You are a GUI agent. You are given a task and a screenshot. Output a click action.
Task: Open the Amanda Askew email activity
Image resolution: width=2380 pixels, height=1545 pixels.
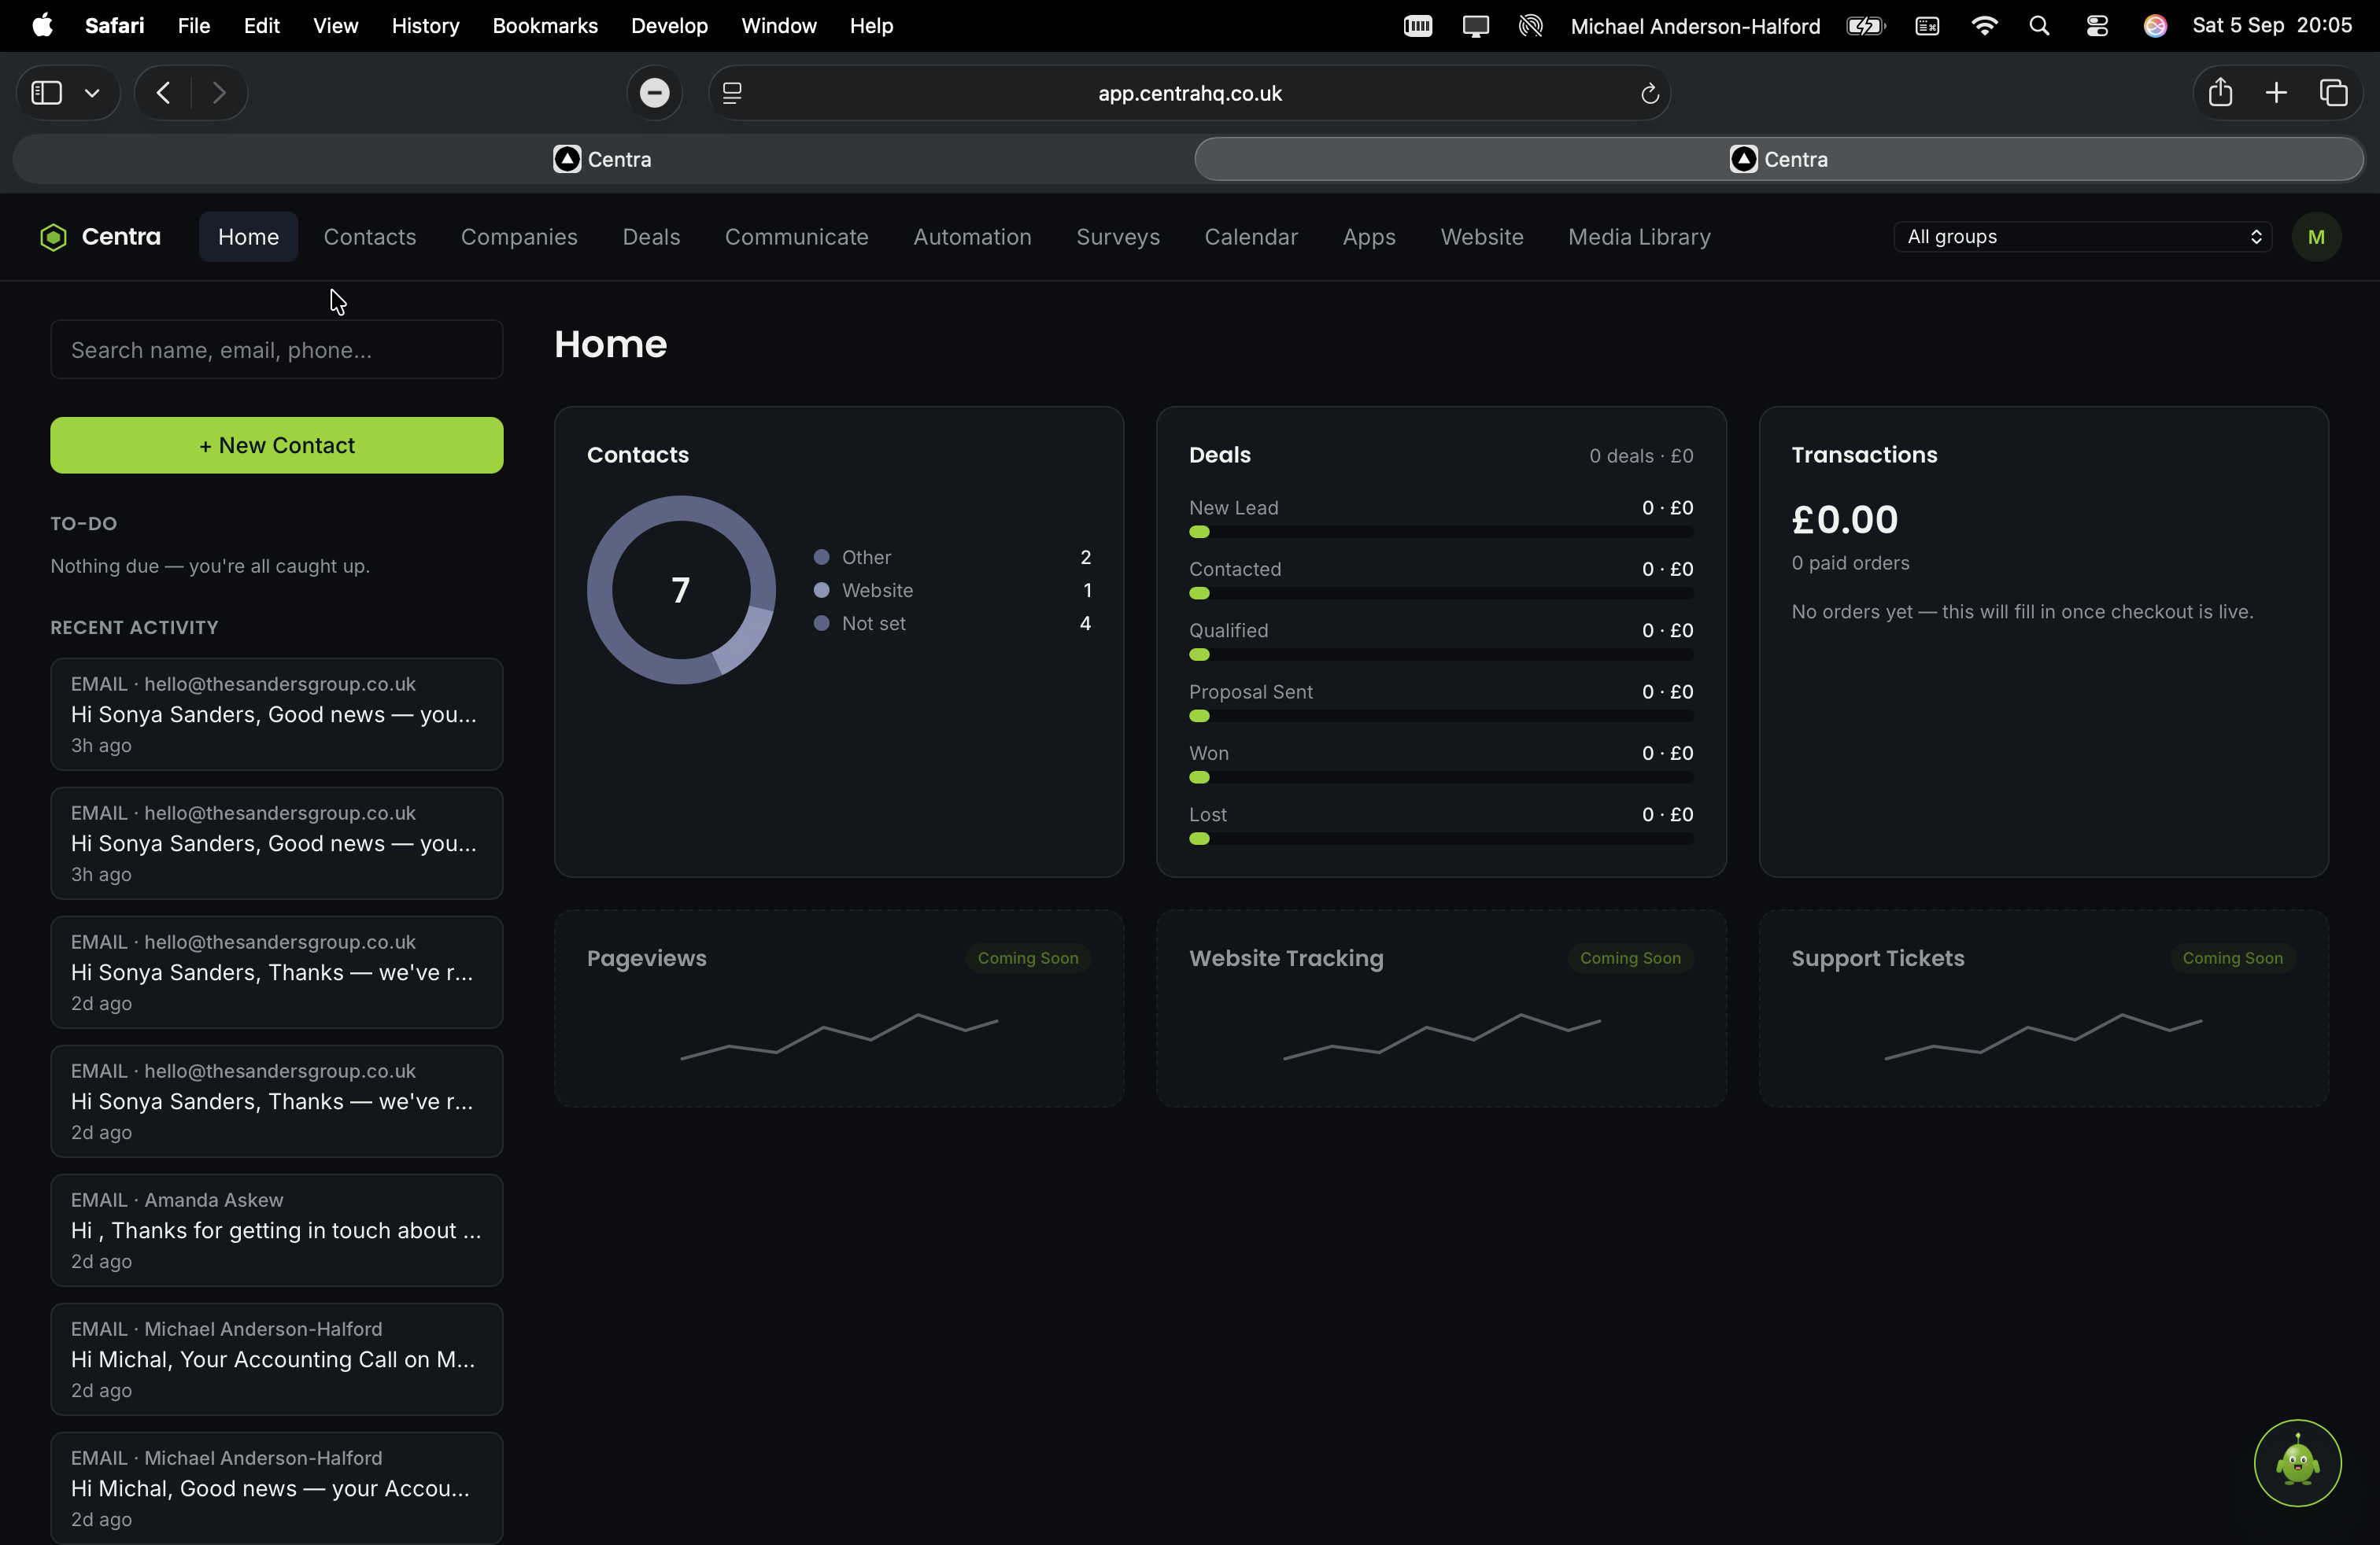[277, 1230]
